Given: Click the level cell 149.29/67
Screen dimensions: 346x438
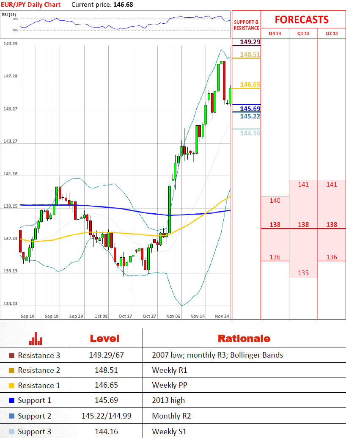Looking at the screenshot, I should [x=107, y=355].
